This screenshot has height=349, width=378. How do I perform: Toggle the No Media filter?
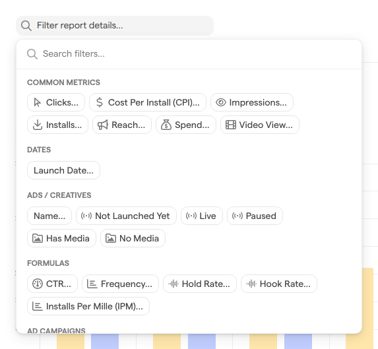pyautogui.click(x=133, y=238)
